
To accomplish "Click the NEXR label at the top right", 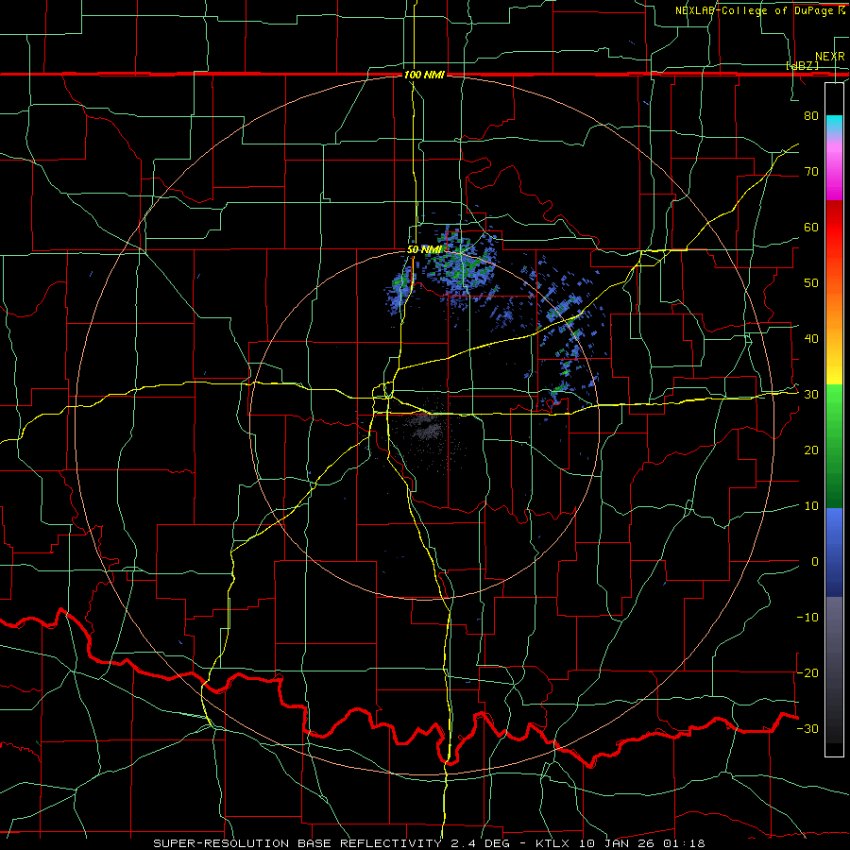I will click(x=830, y=57).
